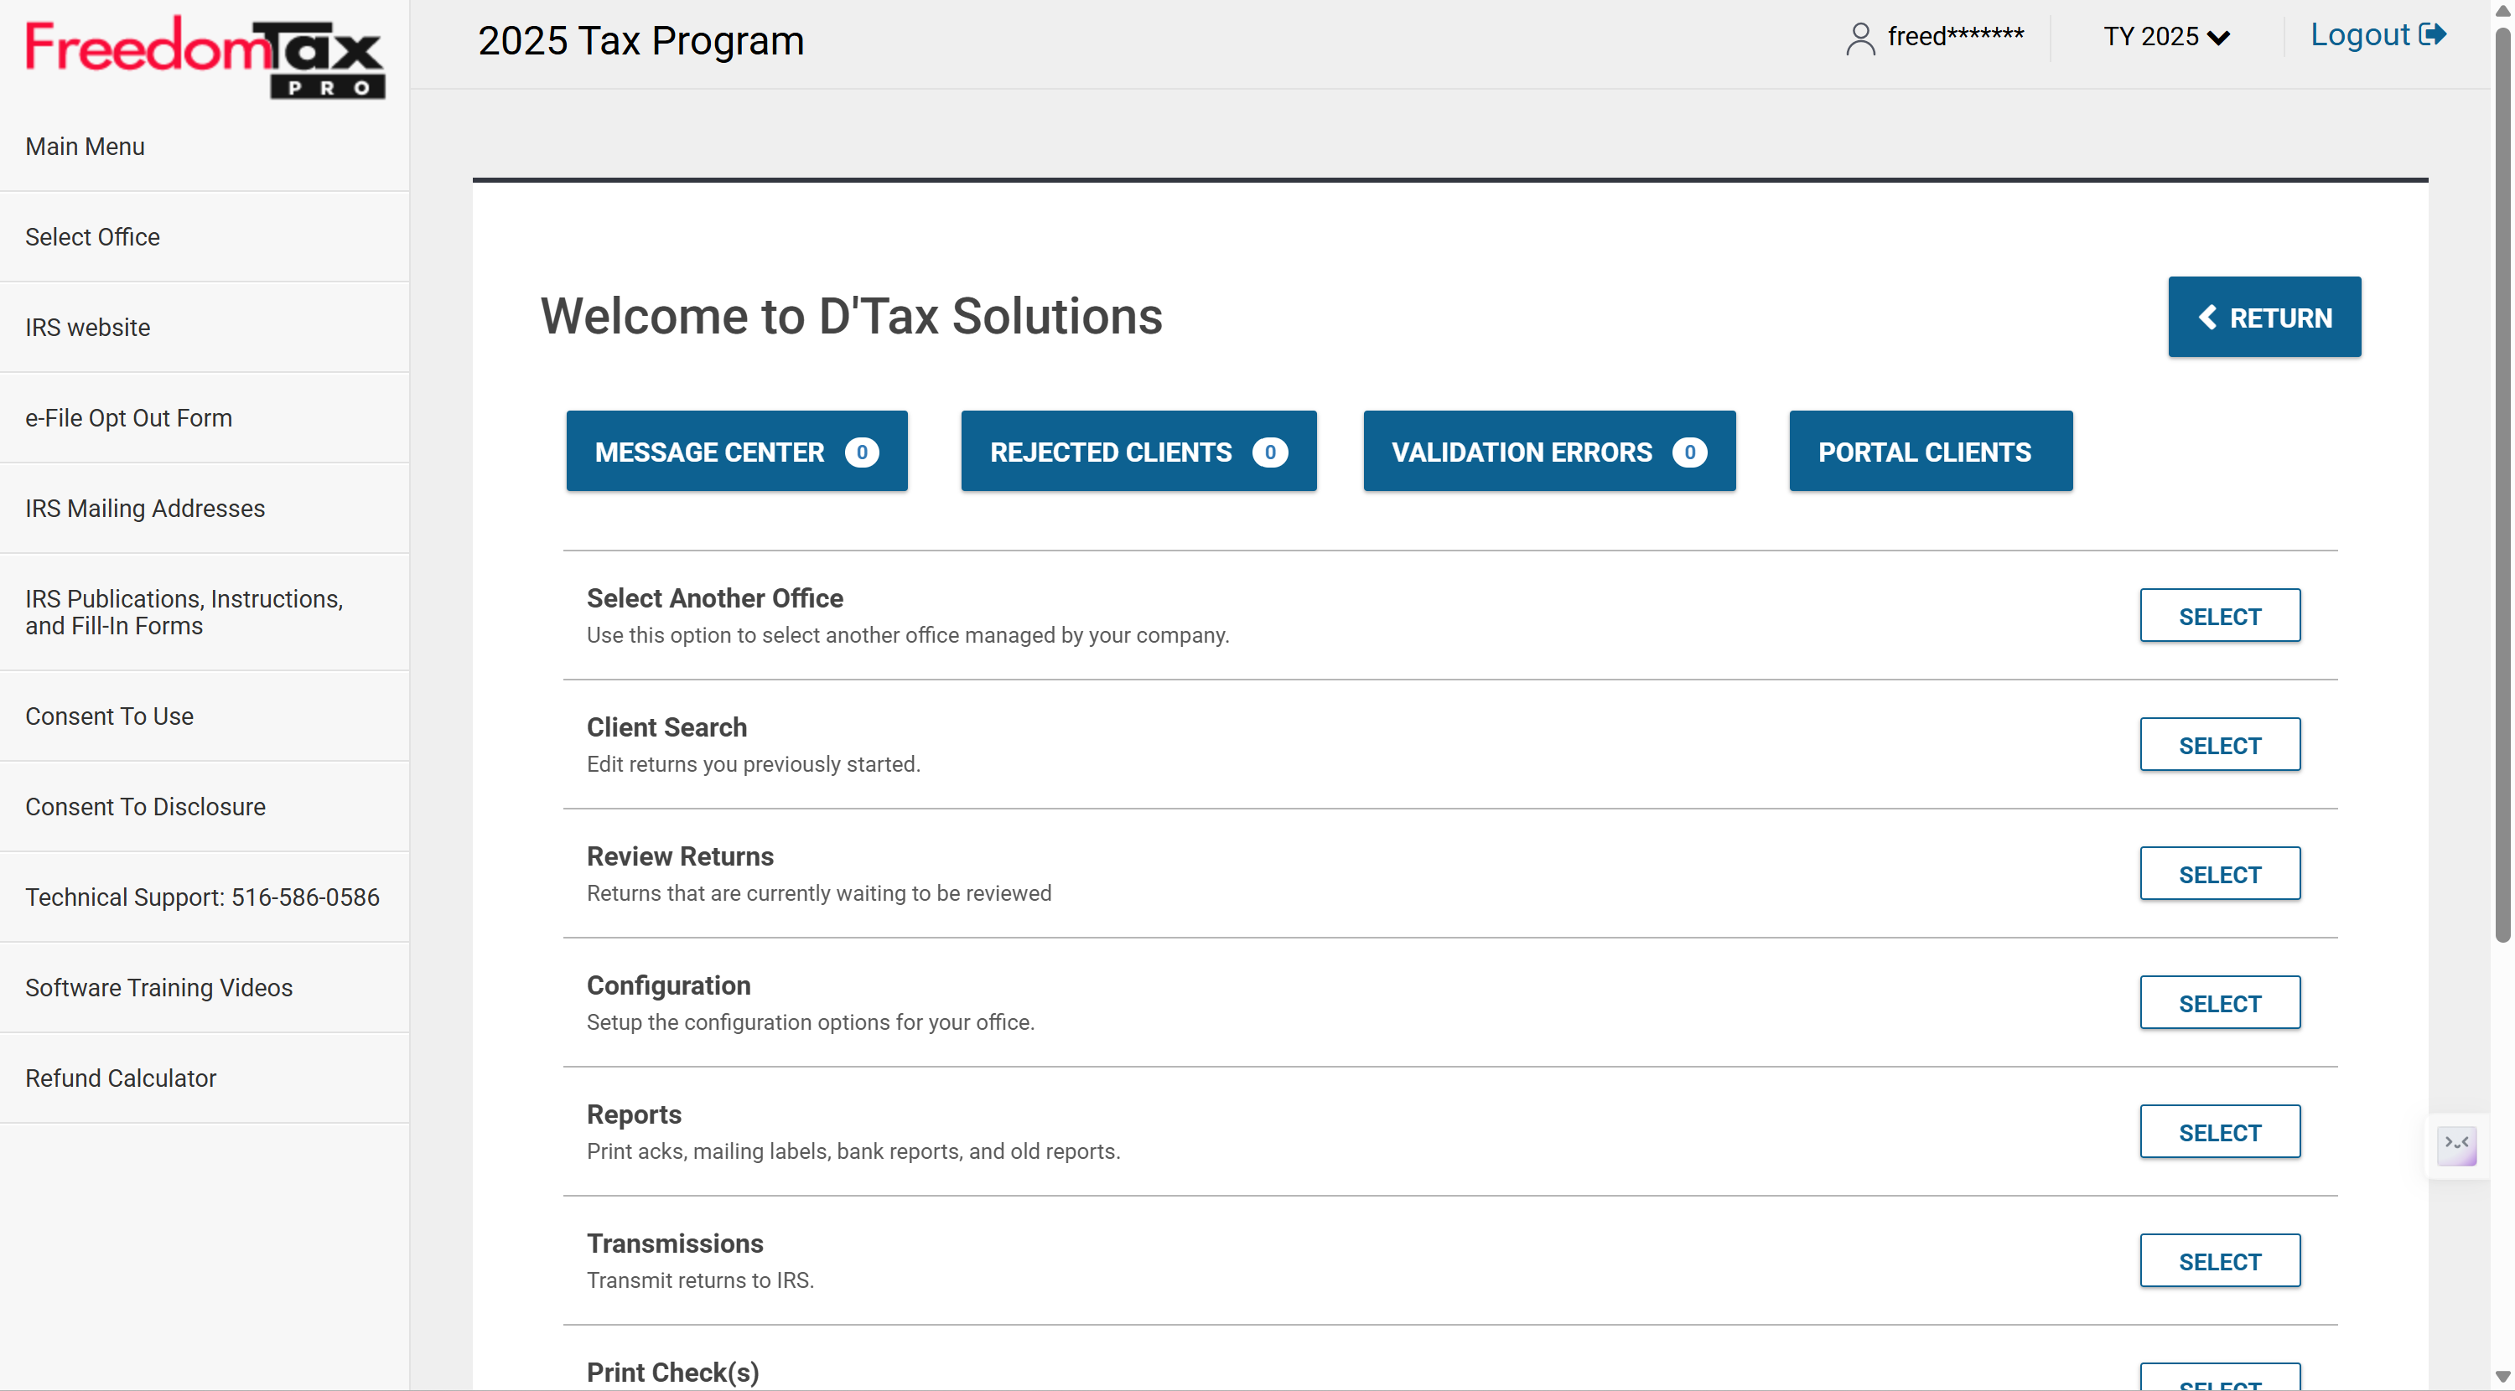Click the 2025 Tax Program title
This screenshot has width=2515, height=1391.
pyautogui.click(x=640, y=41)
